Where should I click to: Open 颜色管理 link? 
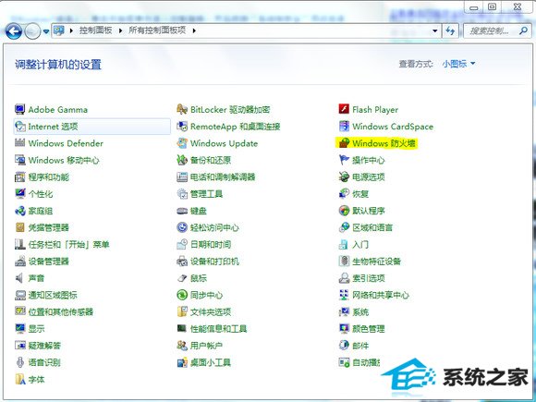pos(369,328)
